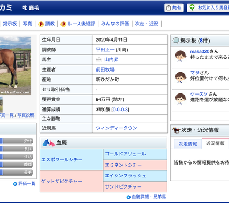Screen dimensions: 229x203
Task: Open サンドピクチャー pedigree link
Action: (x=123, y=186)
